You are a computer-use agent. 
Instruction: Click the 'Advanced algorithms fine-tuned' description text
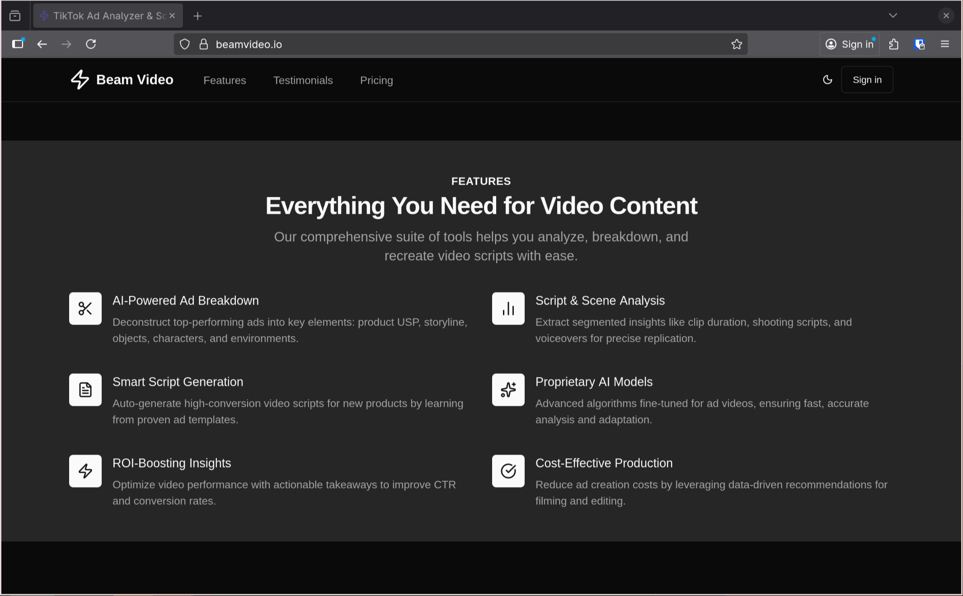pos(702,411)
